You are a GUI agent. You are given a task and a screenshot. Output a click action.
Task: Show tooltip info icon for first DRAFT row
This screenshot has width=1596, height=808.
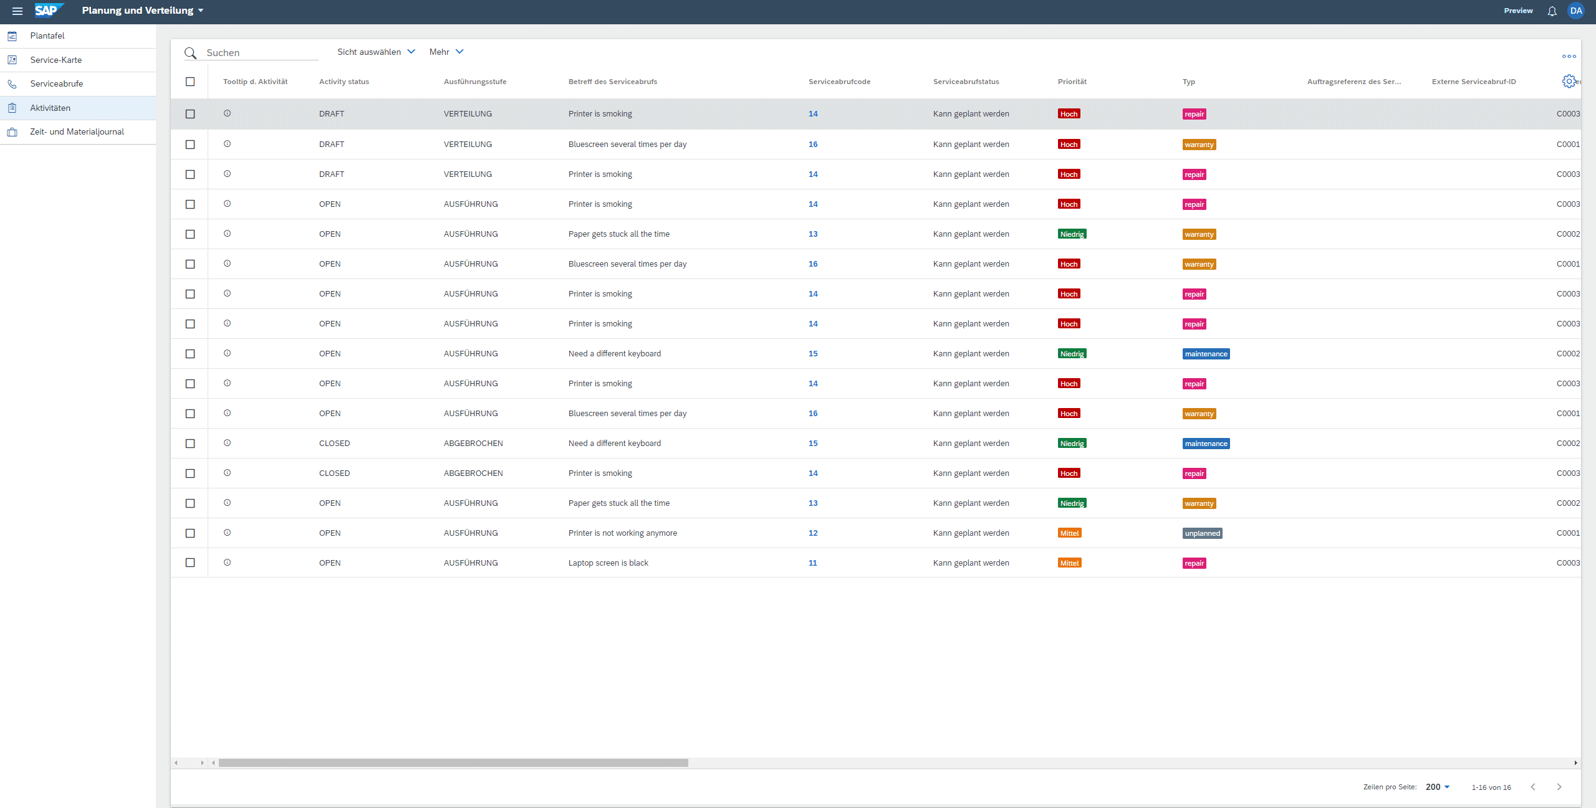(227, 113)
